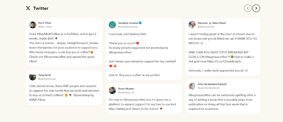Click Trendline Investor's avatar icon
Image resolution: width=283 pixels, height=122 pixels.
click(112, 25)
